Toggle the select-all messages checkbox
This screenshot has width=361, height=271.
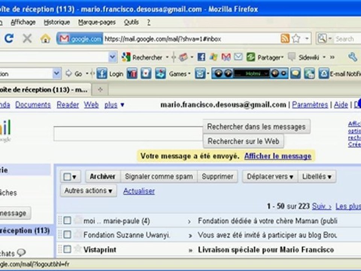coord(67,177)
